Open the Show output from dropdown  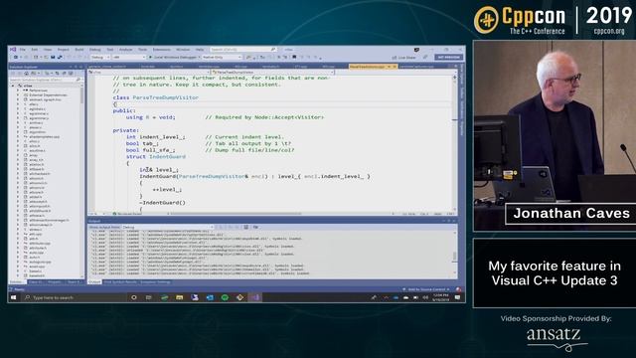tap(168, 228)
